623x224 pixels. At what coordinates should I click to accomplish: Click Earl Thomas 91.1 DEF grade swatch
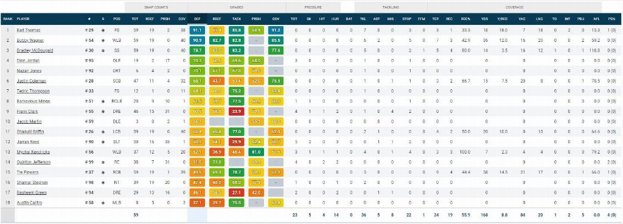[197, 30]
